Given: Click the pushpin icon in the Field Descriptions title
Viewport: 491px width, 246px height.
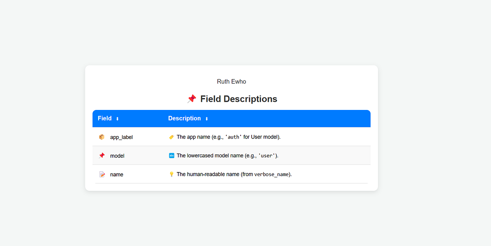Looking at the screenshot, I should click(x=191, y=98).
